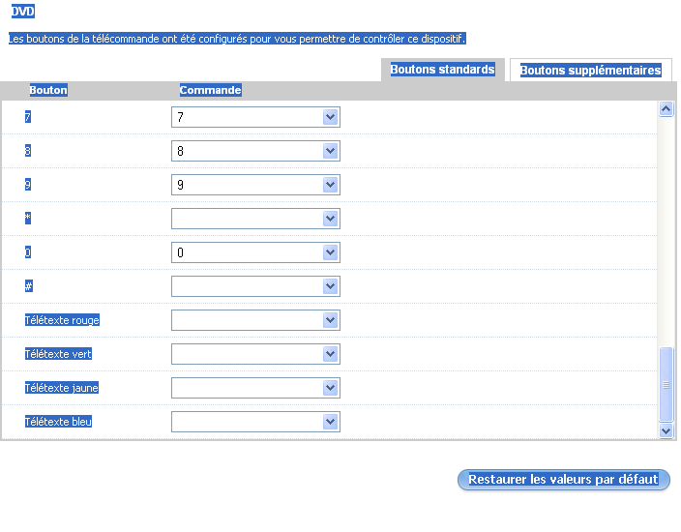Expand the command dropdown for the # button

(330, 286)
